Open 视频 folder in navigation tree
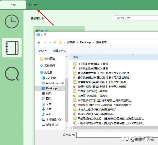 coord(47,93)
